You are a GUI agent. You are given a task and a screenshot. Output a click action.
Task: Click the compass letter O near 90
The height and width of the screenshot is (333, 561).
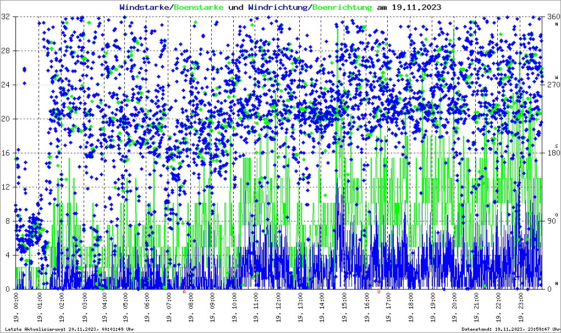(x=557, y=215)
